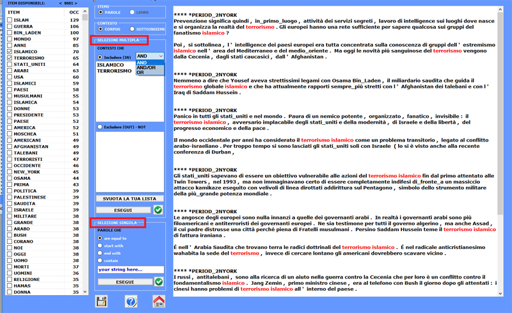Check the USA checkbox
The image size is (512, 313).
pyautogui.click(x=10, y=77)
